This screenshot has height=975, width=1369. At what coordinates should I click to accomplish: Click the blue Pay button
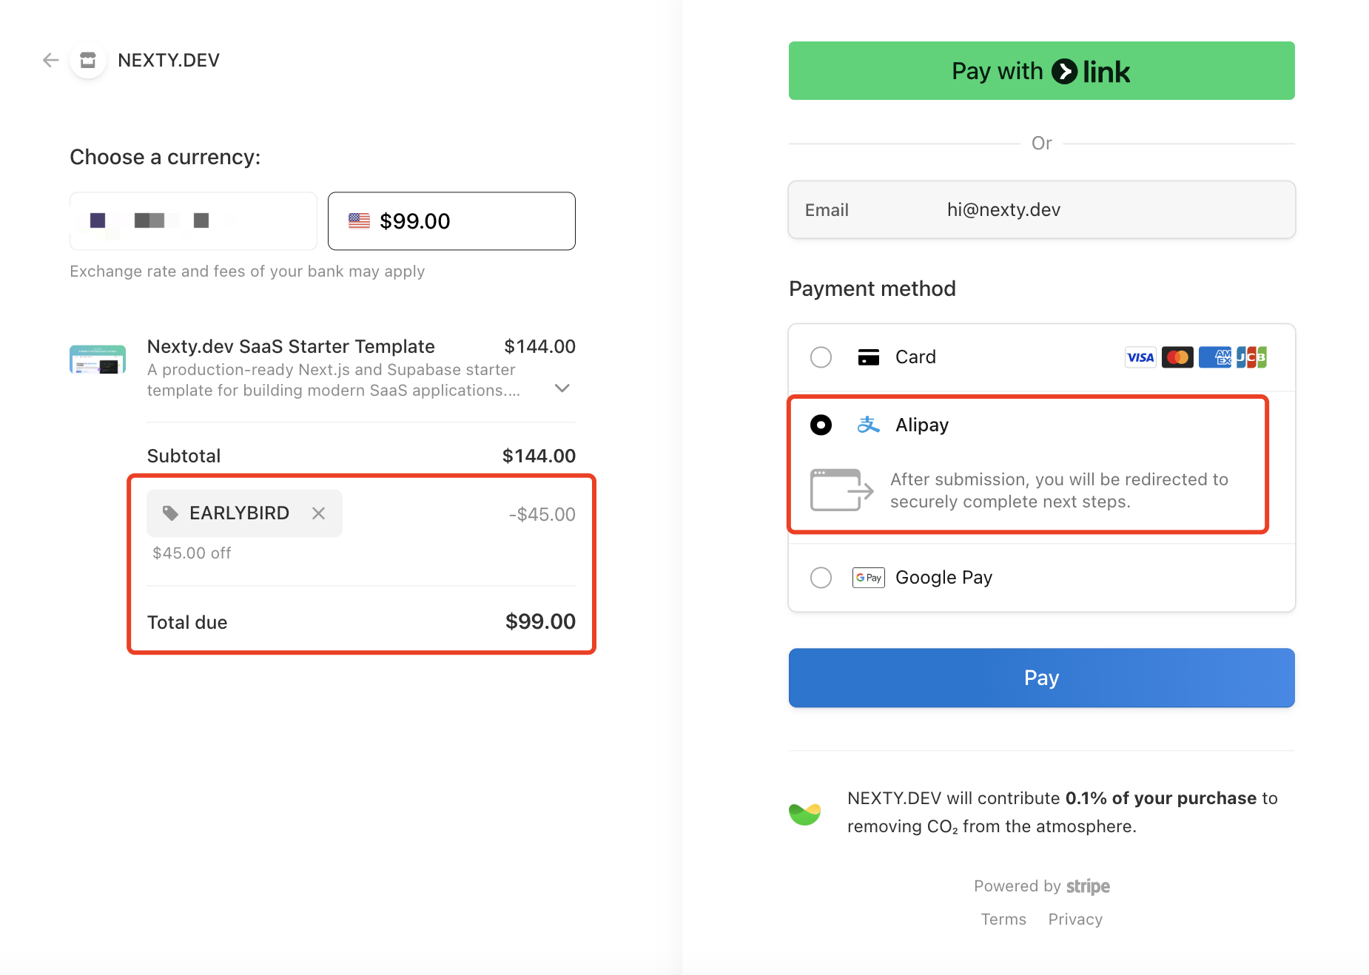pyautogui.click(x=1041, y=678)
